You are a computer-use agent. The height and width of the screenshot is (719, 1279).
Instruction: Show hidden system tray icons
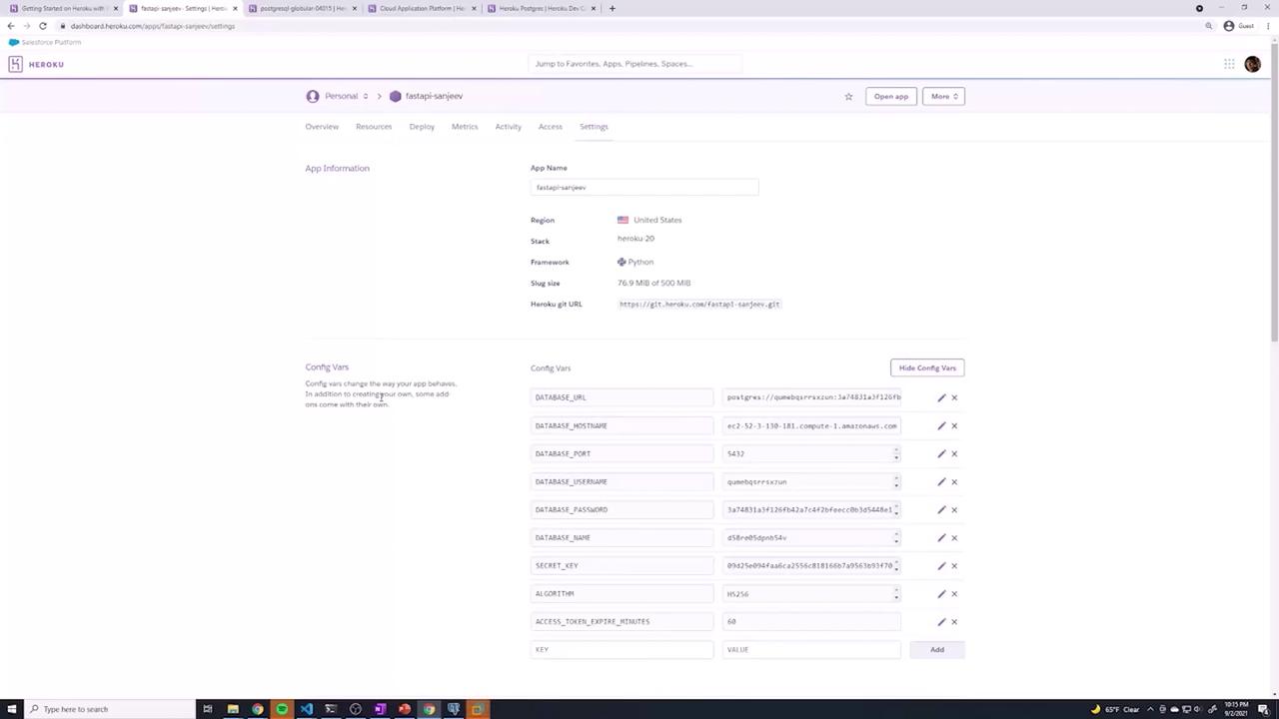tap(1150, 709)
